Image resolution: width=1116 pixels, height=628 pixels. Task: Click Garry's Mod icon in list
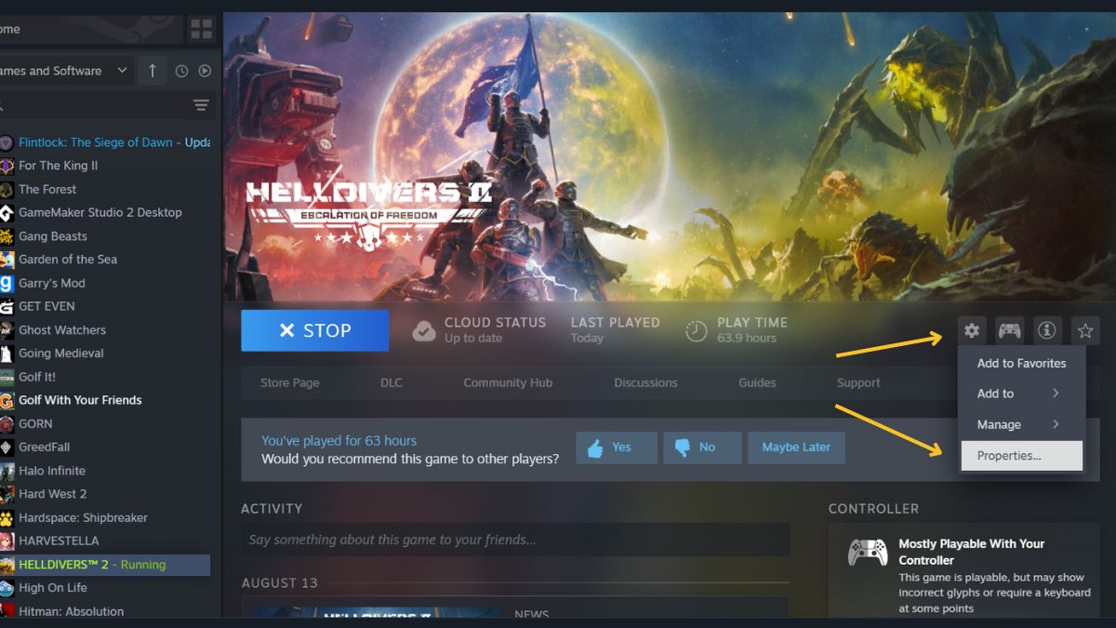[x=7, y=283]
